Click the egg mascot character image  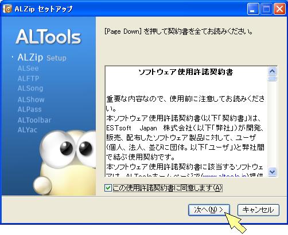pyautogui.click(x=65, y=162)
